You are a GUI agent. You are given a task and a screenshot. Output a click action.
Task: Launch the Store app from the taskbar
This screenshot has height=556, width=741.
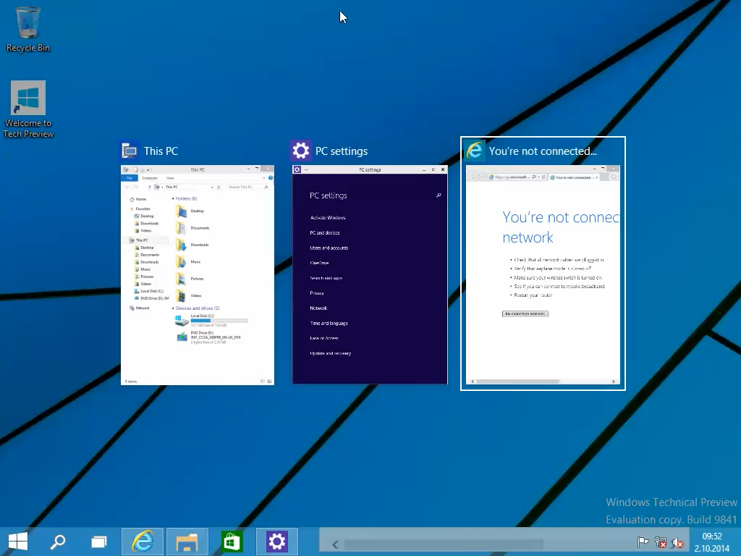232,542
